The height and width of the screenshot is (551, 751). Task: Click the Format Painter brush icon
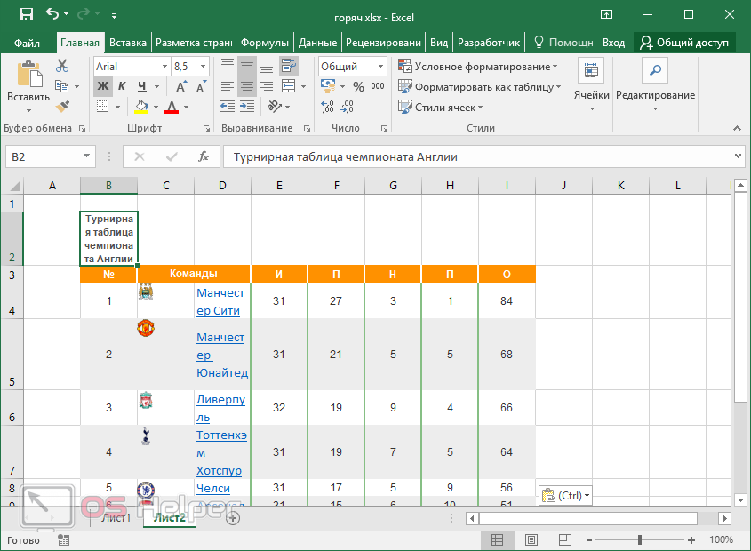point(61,107)
